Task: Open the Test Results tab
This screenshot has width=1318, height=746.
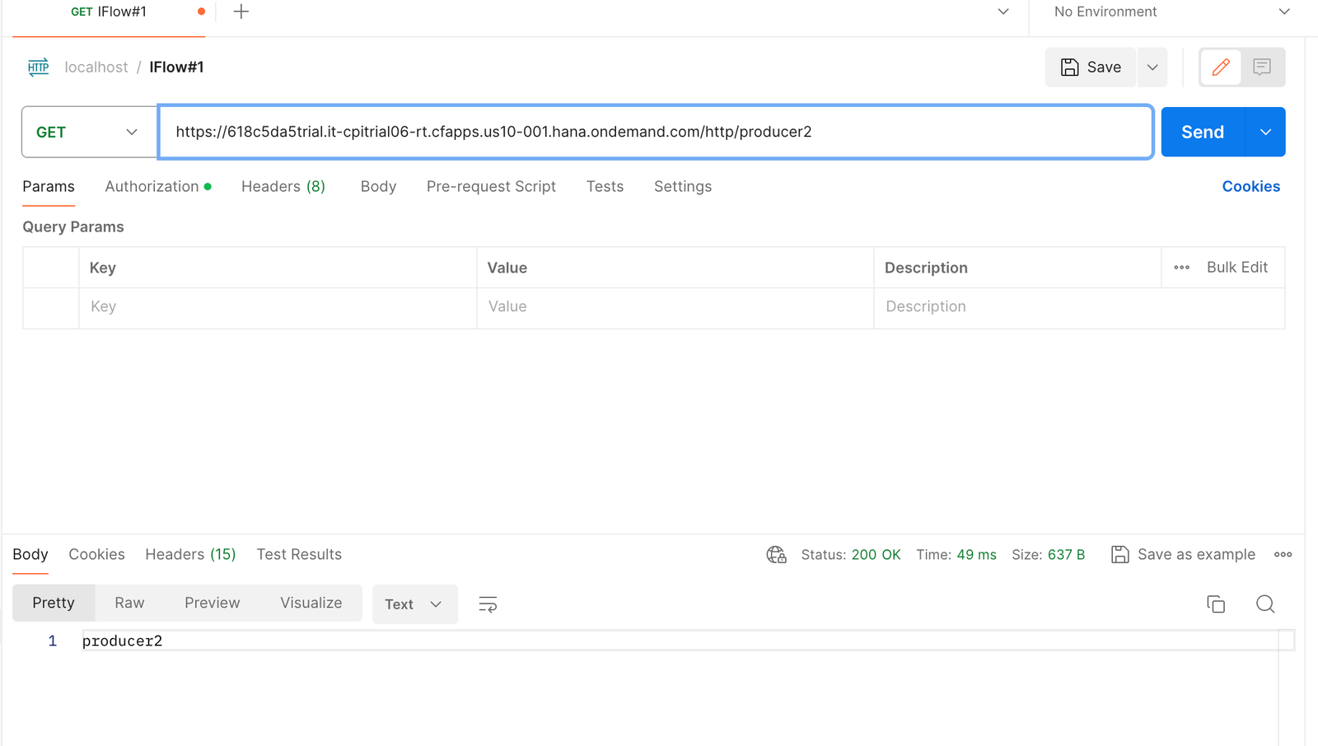Action: pos(299,555)
